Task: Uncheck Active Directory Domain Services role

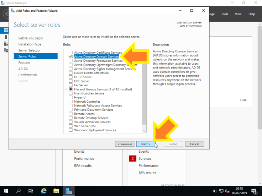Action: (70, 56)
